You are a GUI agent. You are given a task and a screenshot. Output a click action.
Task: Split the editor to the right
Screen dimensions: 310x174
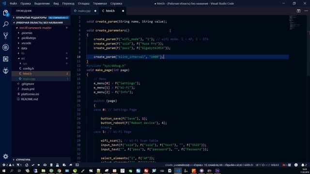click(x=298, y=11)
